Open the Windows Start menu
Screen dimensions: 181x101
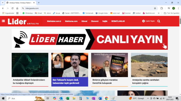(3, 98)
